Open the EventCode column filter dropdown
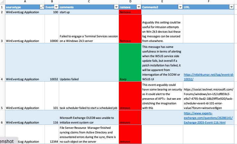The height and width of the screenshot is (144, 237). pos(56,7)
